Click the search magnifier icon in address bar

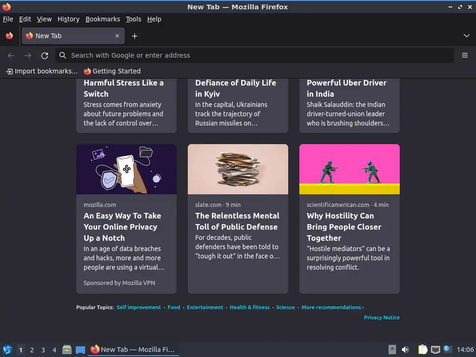click(63, 55)
